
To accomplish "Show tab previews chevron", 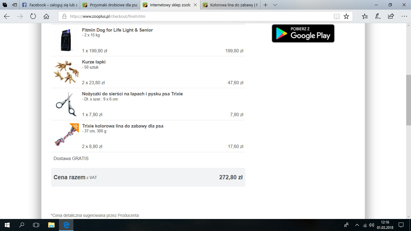I will (x=275, y=5).
